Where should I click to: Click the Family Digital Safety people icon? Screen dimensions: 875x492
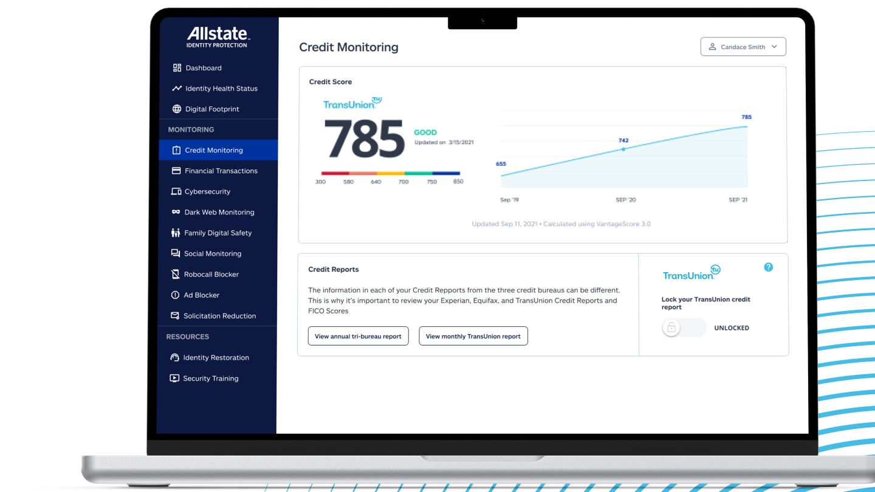[176, 233]
